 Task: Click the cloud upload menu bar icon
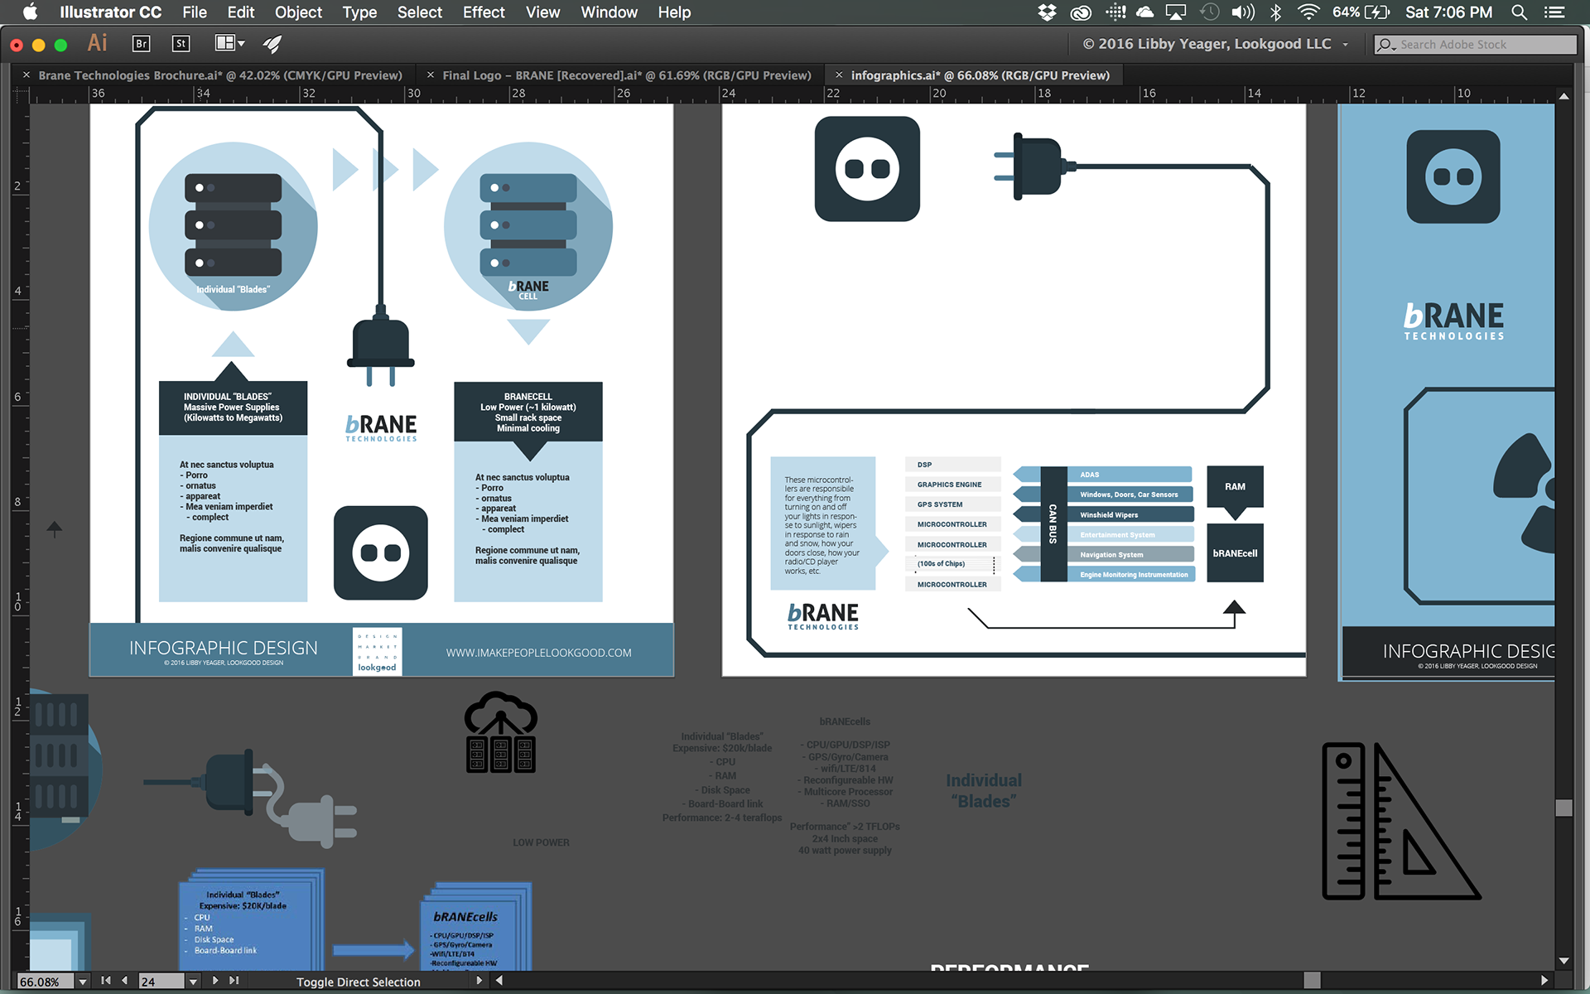[1145, 12]
